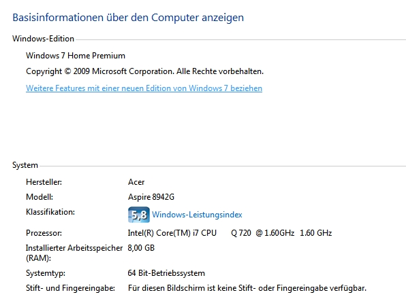Click the Windows-Edition section header
The height and width of the screenshot is (301, 406).
point(43,39)
